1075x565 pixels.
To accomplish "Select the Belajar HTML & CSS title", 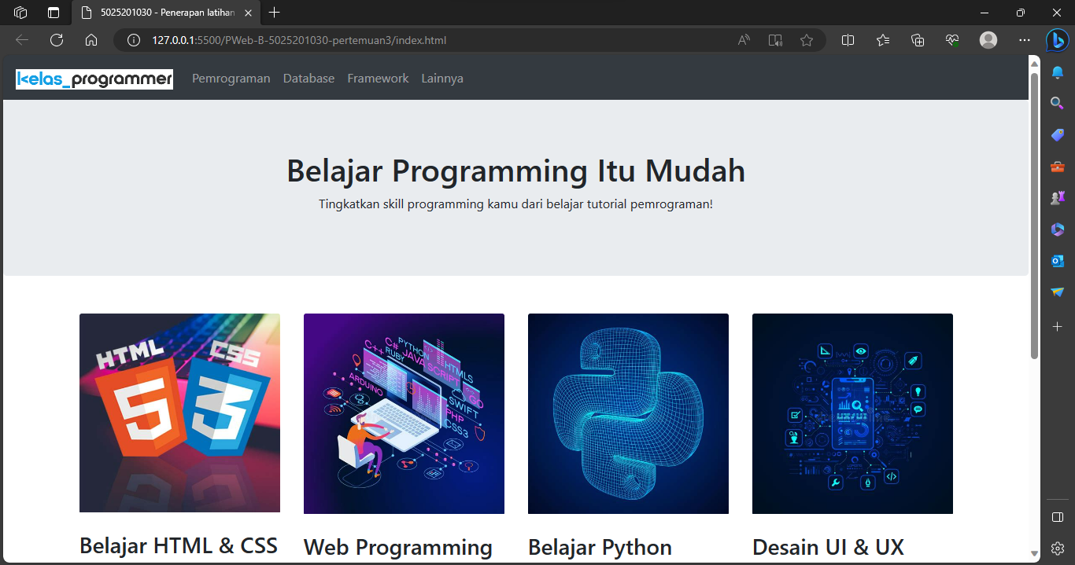I will tap(179, 545).
